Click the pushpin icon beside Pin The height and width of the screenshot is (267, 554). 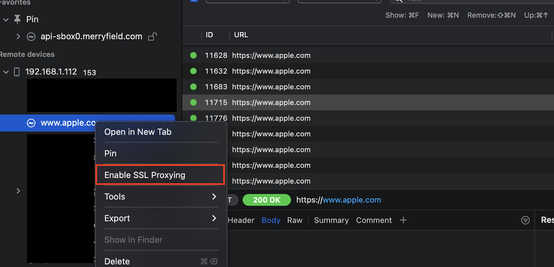(x=17, y=19)
